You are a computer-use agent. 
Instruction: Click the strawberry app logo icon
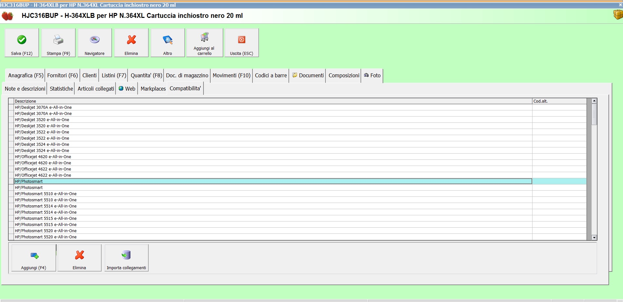pyautogui.click(x=7, y=16)
